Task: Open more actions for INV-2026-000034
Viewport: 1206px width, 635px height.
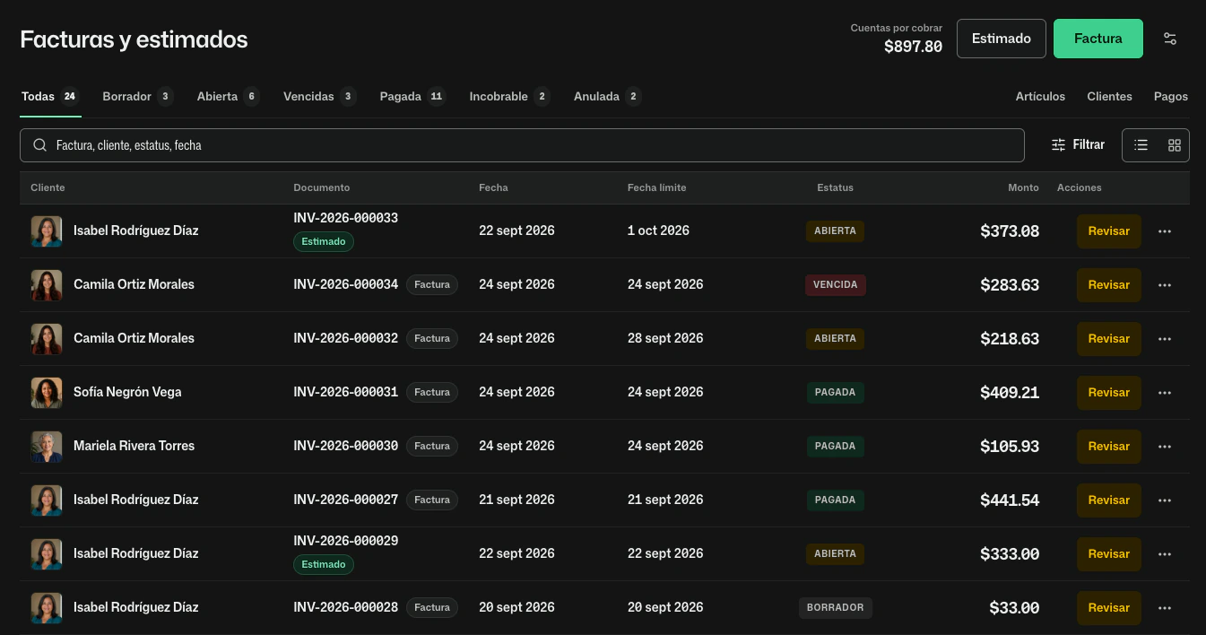Action: point(1165,285)
